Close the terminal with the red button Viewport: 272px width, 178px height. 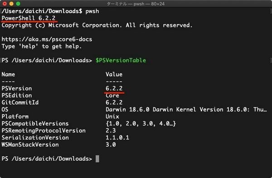click(x=5, y=4)
